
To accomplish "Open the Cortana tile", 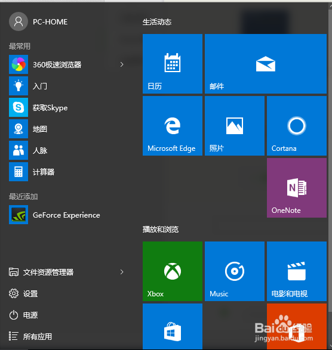I will [297, 126].
